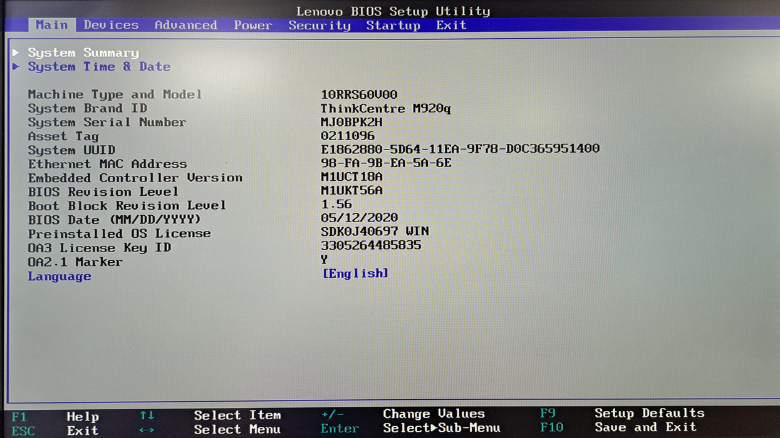
Task: Select the Language setting label
Action: point(60,276)
